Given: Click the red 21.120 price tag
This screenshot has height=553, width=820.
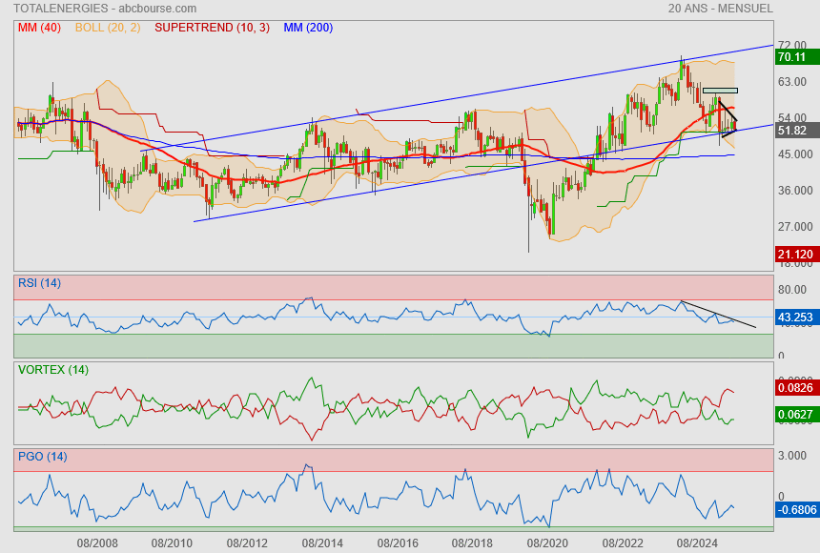Looking at the screenshot, I should tap(795, 254).
